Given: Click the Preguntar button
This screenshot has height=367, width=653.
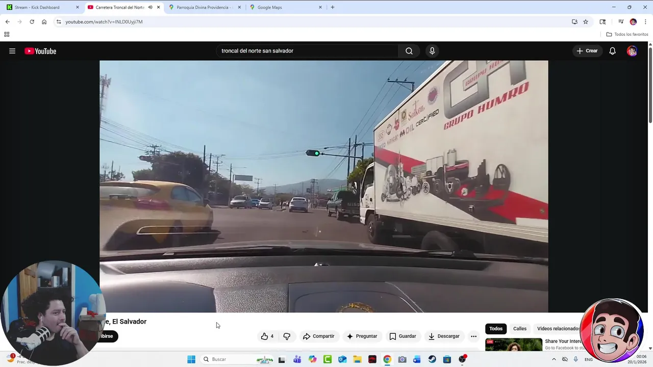Looking at the screenshot, I should [x=362, y=336].
